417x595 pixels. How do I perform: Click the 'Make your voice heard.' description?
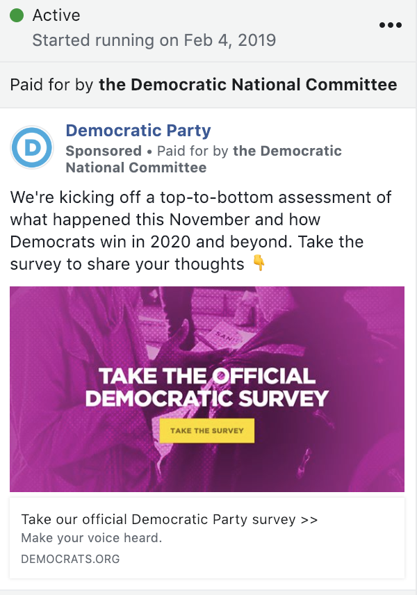click(91, 538)
